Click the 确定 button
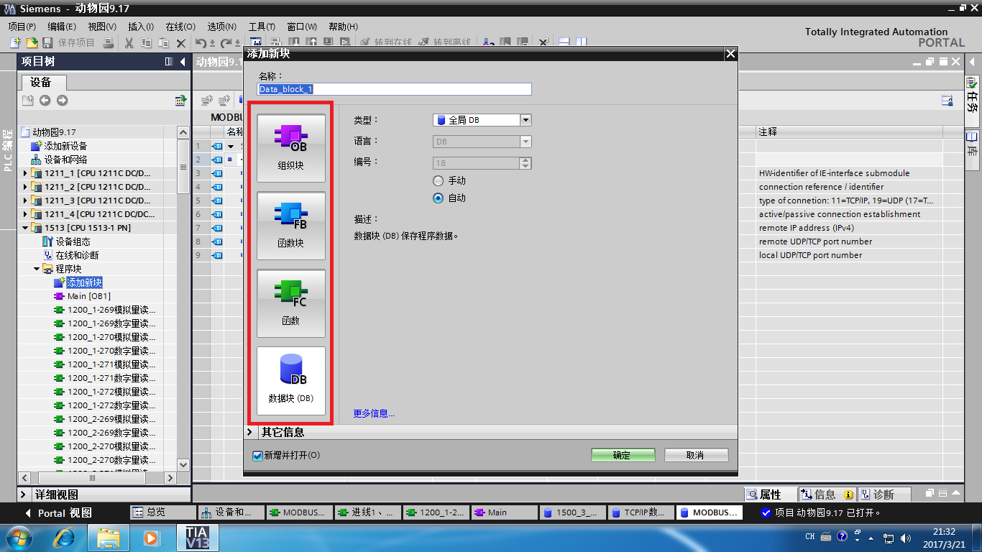The image size is (982, 552). point(623,456)
